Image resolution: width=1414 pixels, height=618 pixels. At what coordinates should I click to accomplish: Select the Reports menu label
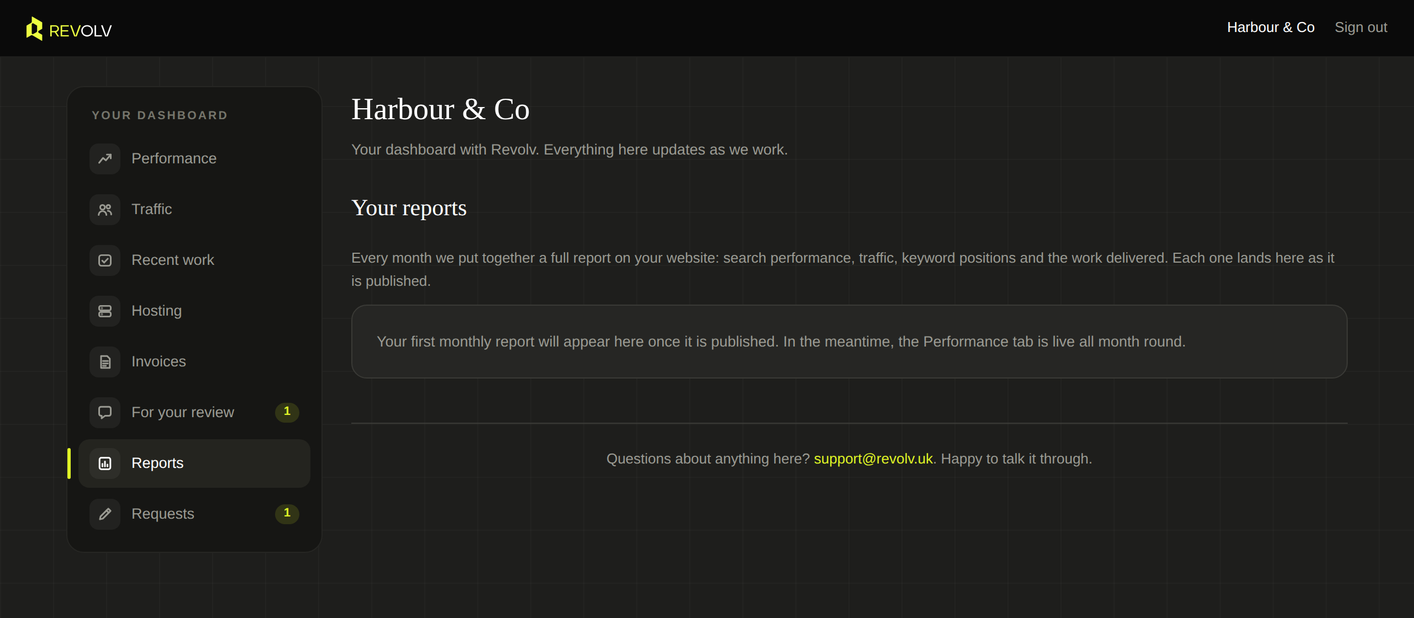point(157,463)
